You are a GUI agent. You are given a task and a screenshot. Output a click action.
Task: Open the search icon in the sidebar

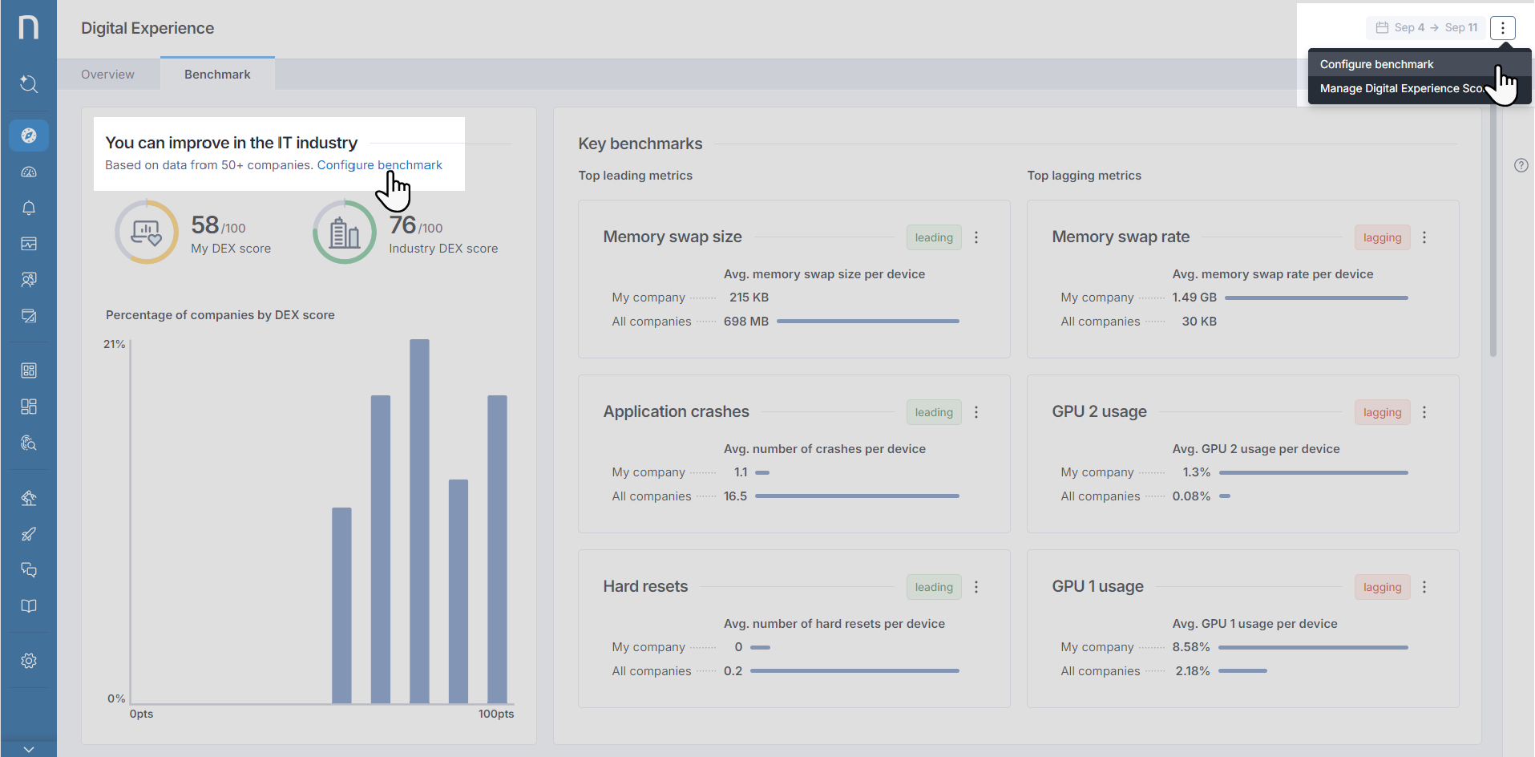tap(29, 83)
